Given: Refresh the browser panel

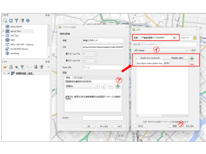Looking at the screenshot, I should pyautogui.click(x=11, y=20).
